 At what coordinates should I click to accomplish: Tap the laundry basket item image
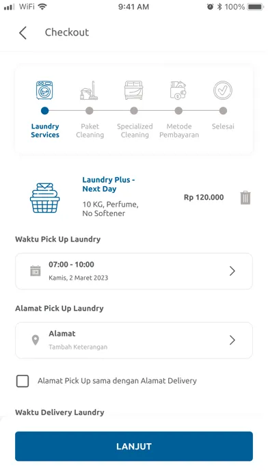pos(44,198)
